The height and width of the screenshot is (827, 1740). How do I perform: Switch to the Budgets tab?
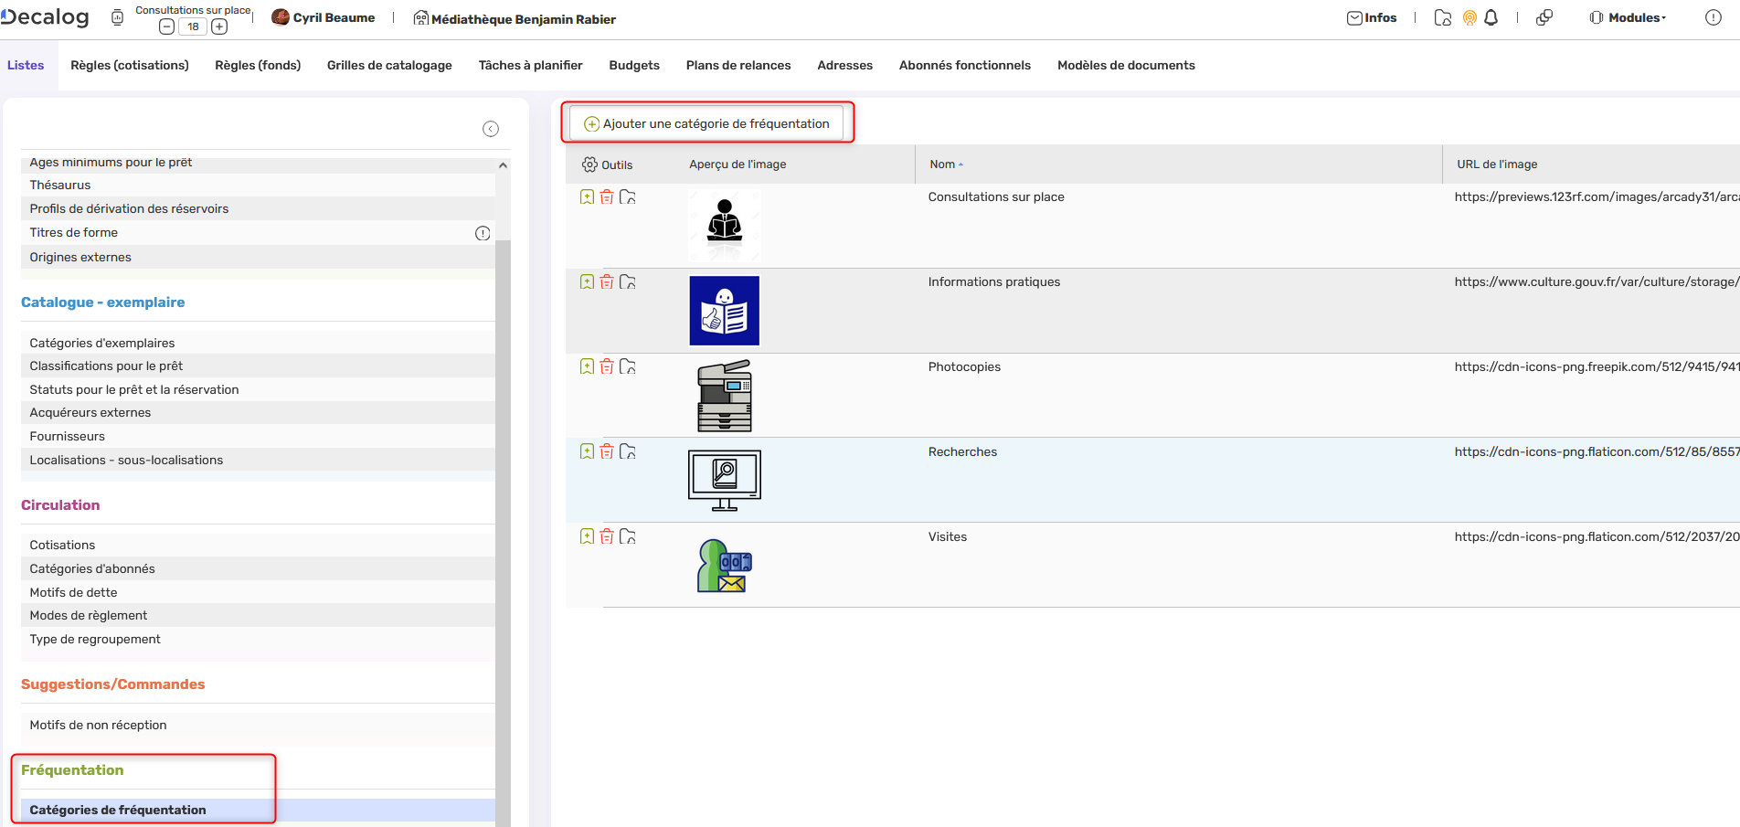[x=634, y=66]
